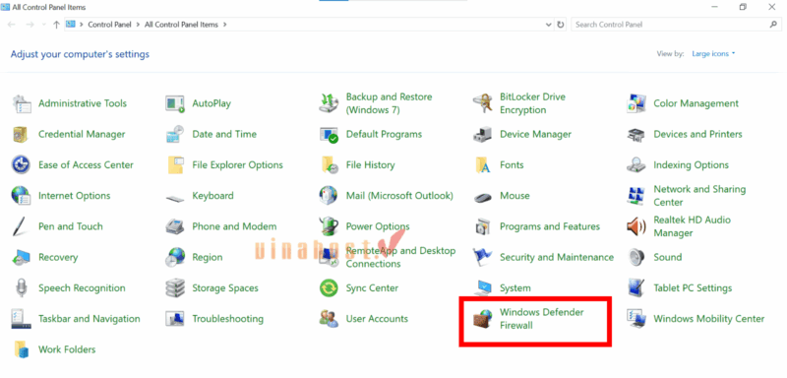Viewport: 787px width, 378px height.
Task: Click the Phone and Modem icon
Action: pos(175,226)
